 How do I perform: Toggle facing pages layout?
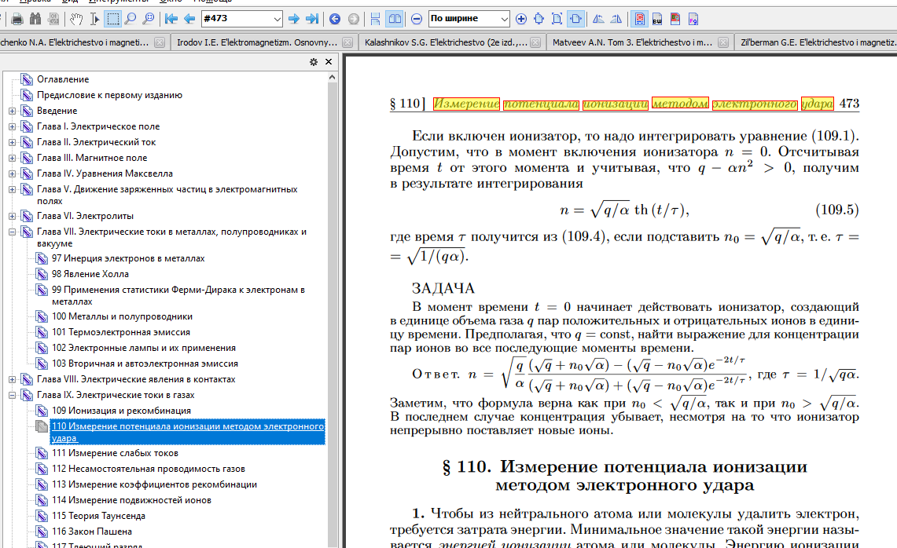coord(395,19)
